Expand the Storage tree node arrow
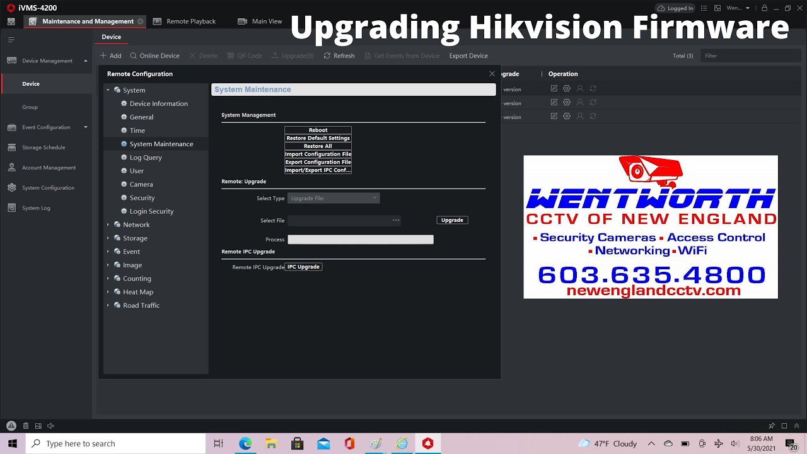Screen dimensions: 807x454 point(108,238)
